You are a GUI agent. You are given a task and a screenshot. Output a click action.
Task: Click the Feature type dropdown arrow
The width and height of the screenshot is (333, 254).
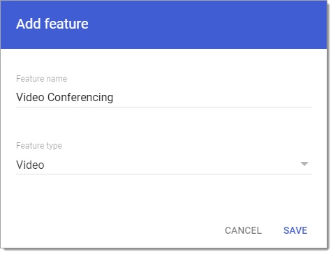pos(304,164)
